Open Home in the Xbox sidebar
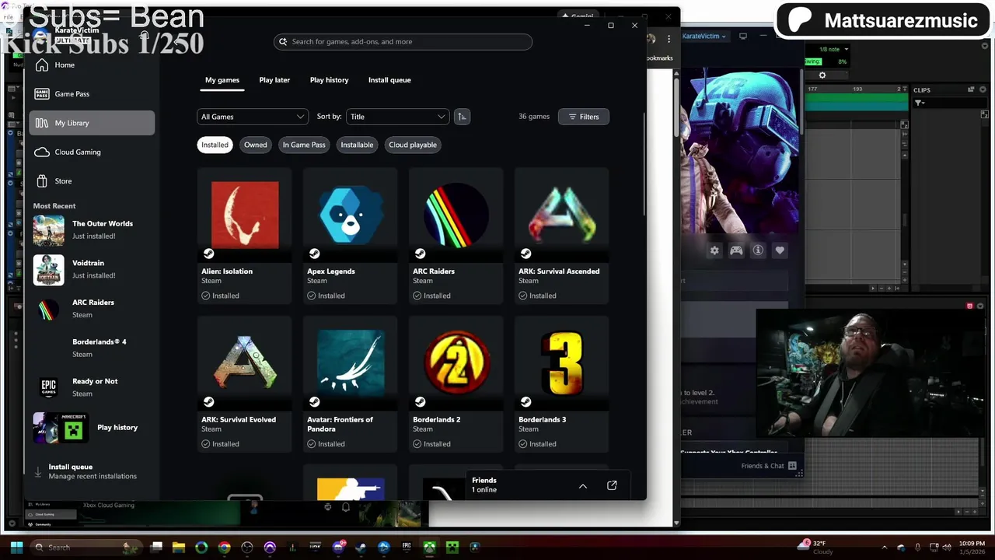The image size is (995, 560). click(92, 65)
